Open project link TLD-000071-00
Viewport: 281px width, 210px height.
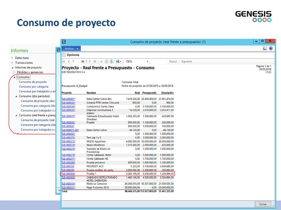pyautogui.click(x=70, y=130)
